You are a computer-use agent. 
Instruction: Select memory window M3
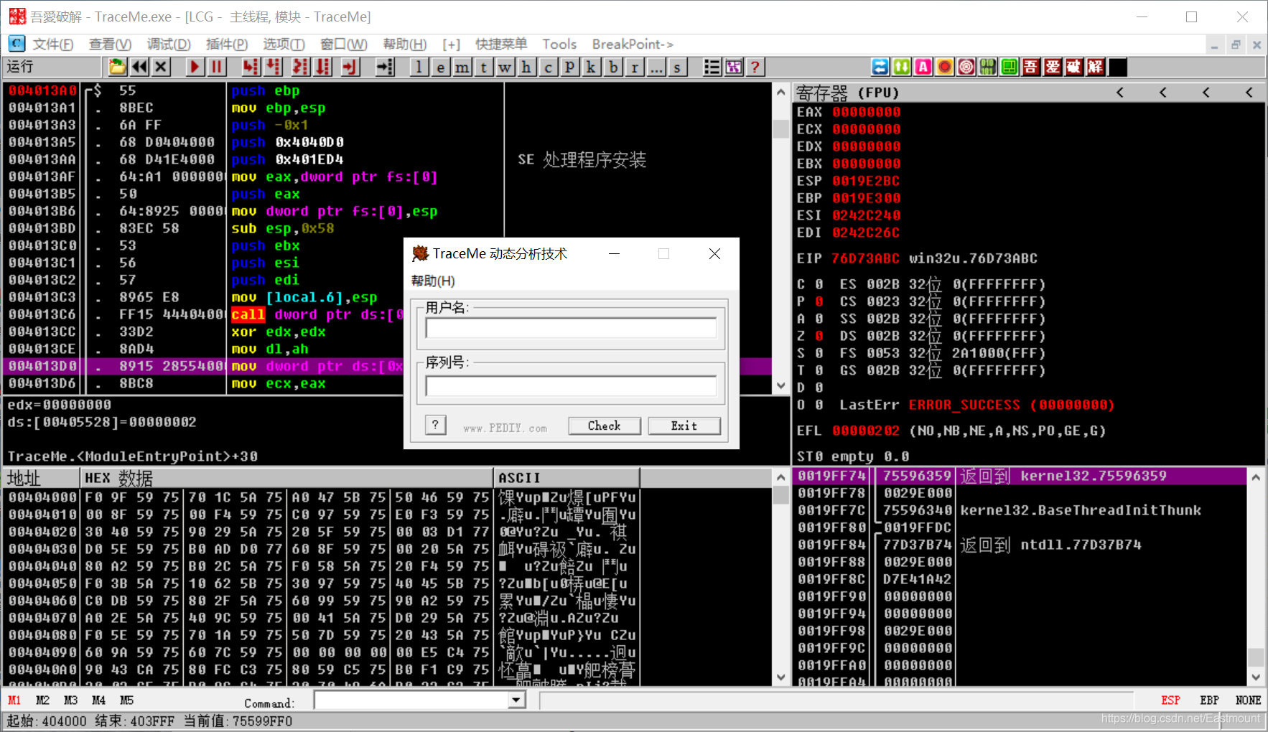(70, 700)
